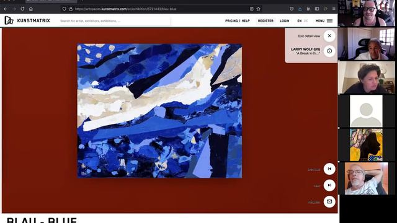This screenshot has width=397, height=223.
Task: Show artwork info with the i icon
Action: [329, 51]
